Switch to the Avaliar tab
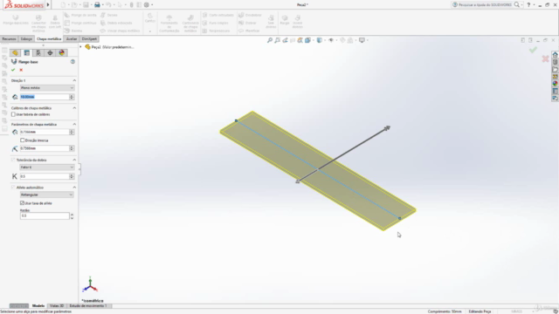Viewport: 559px width, 314px height. tap(72, 38)
